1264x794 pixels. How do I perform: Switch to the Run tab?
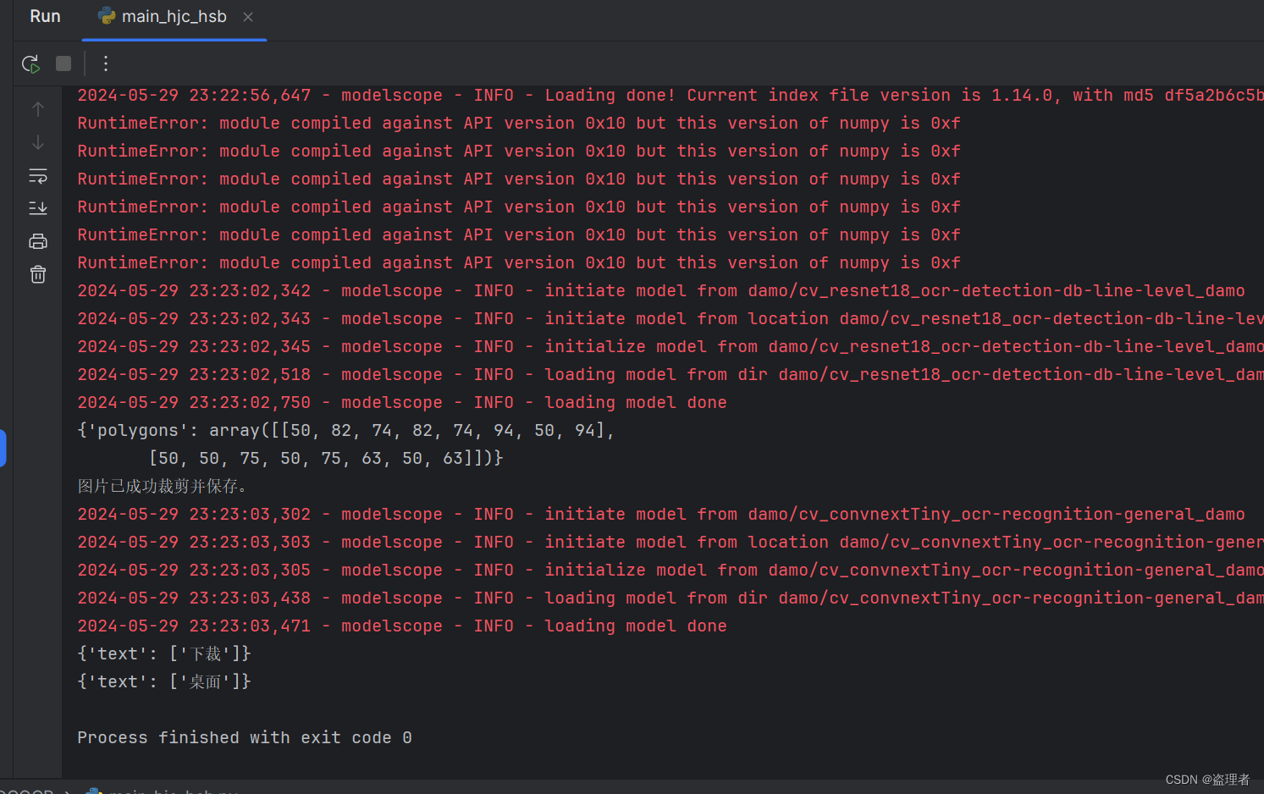point(44,15)
